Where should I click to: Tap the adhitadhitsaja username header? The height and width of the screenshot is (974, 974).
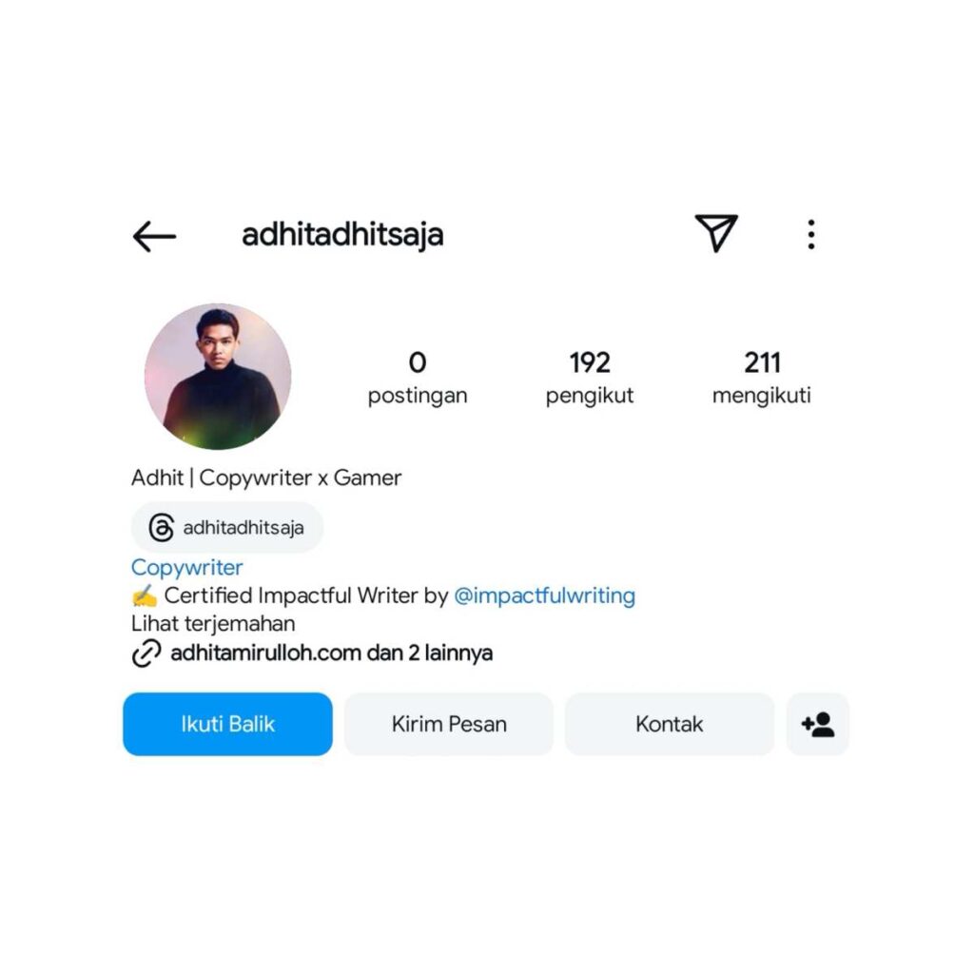[x=342, y=236]
